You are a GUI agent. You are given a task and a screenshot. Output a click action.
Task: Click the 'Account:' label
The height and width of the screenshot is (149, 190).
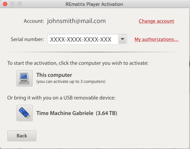coord(34,21)
